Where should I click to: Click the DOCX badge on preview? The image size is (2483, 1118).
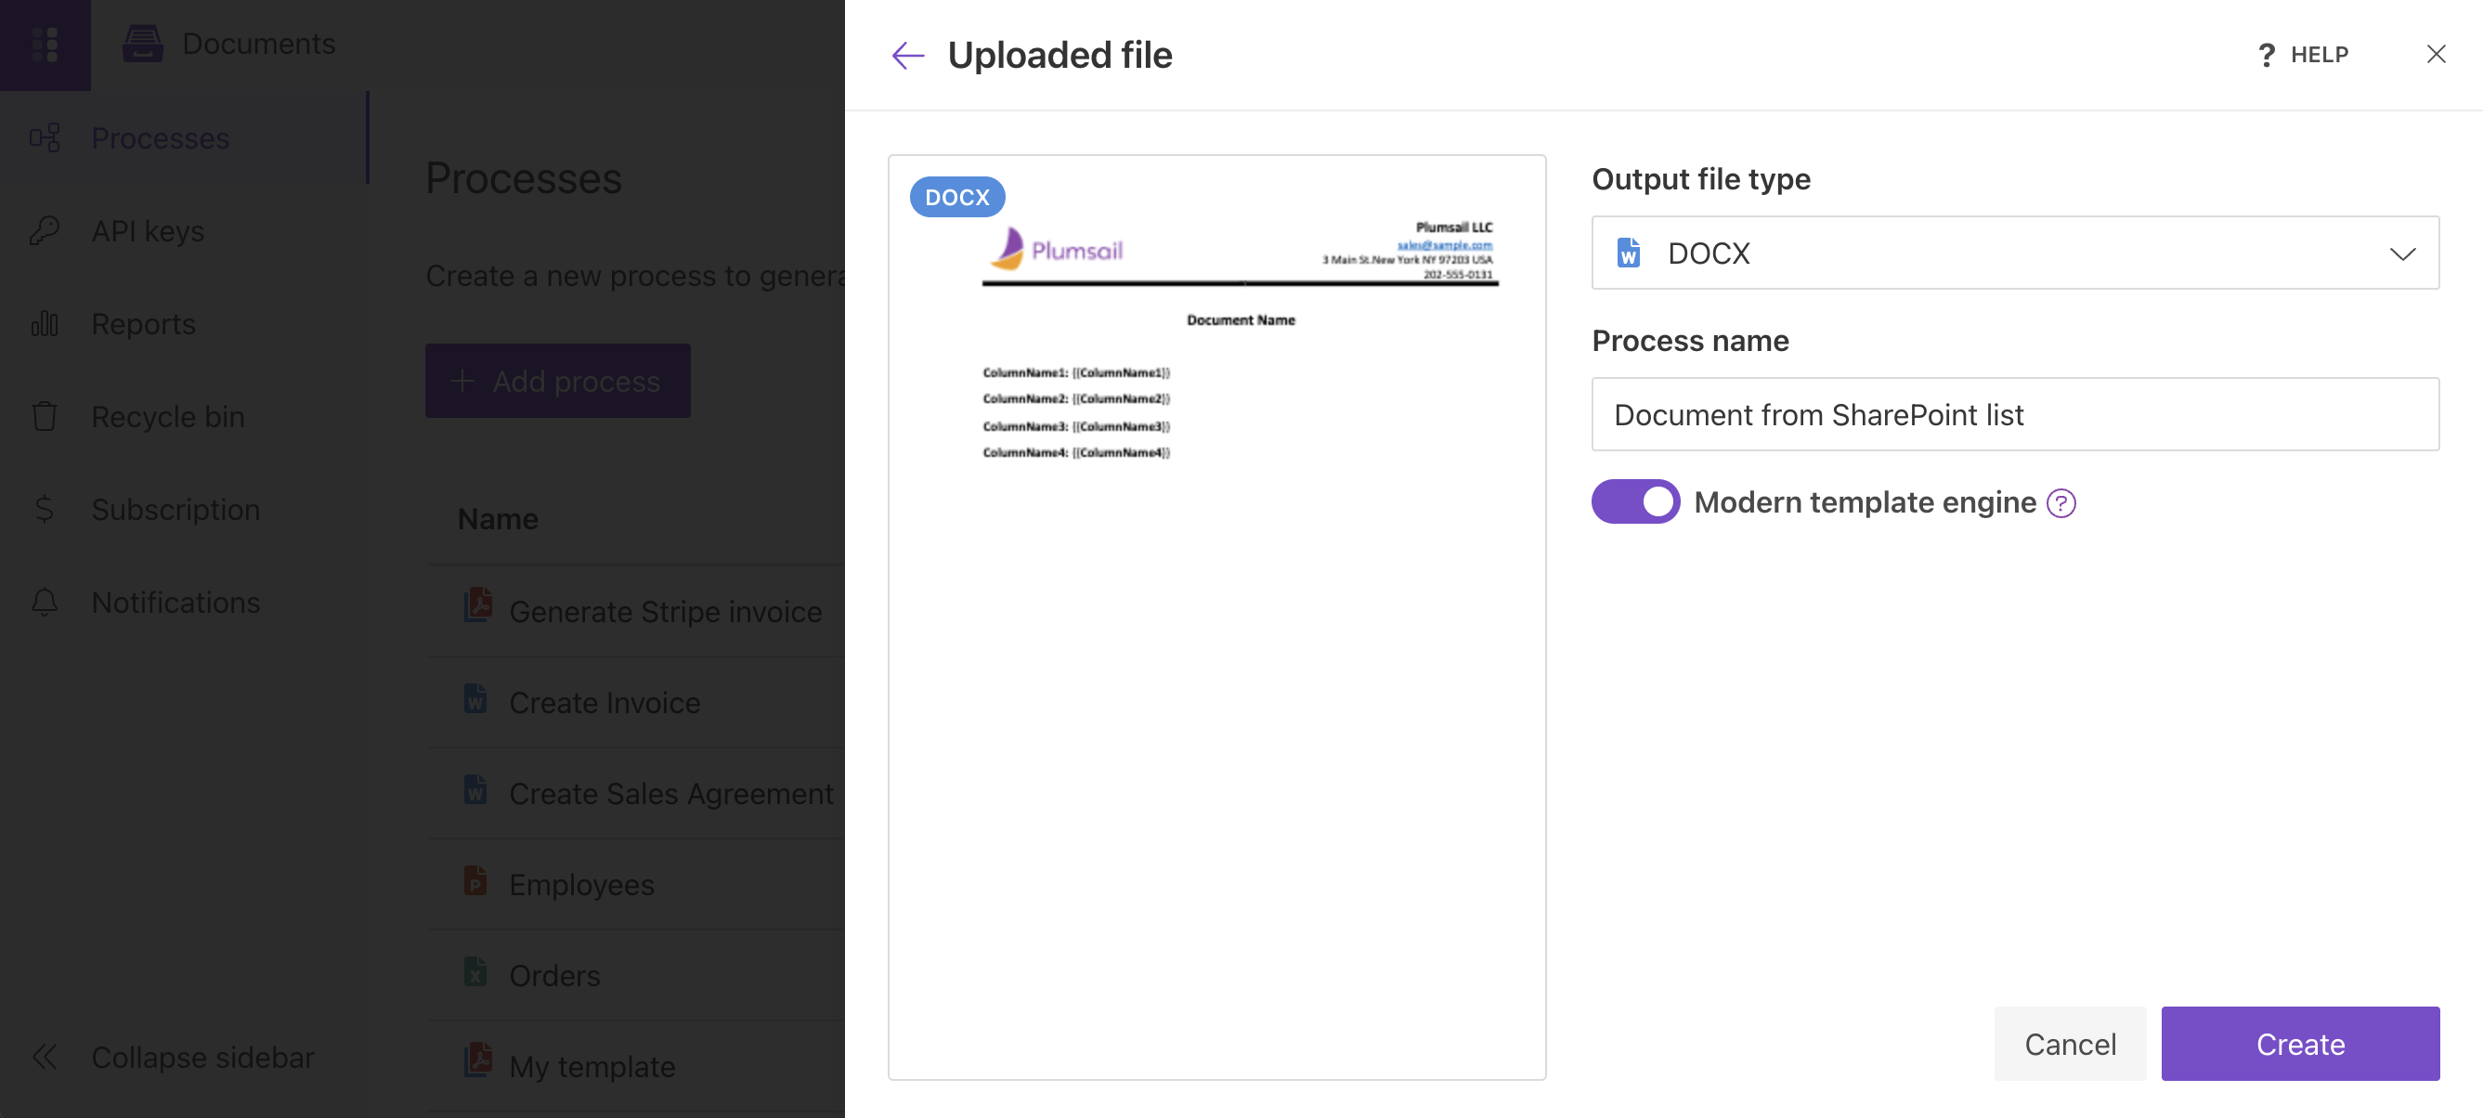[956, 197]
